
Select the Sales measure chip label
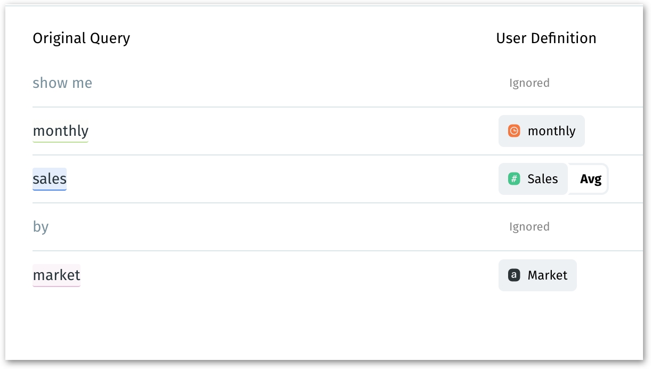542,179
